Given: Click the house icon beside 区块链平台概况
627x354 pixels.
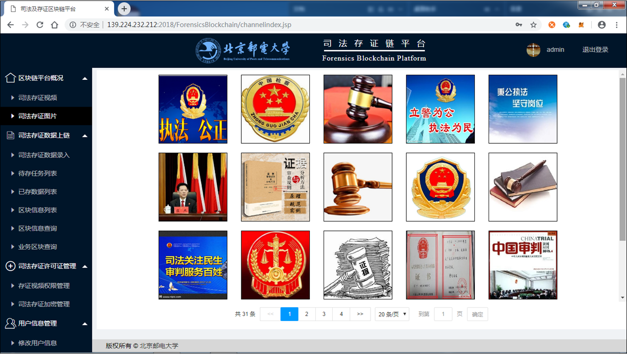Looking at the screenshot, I should click(10, 78).
